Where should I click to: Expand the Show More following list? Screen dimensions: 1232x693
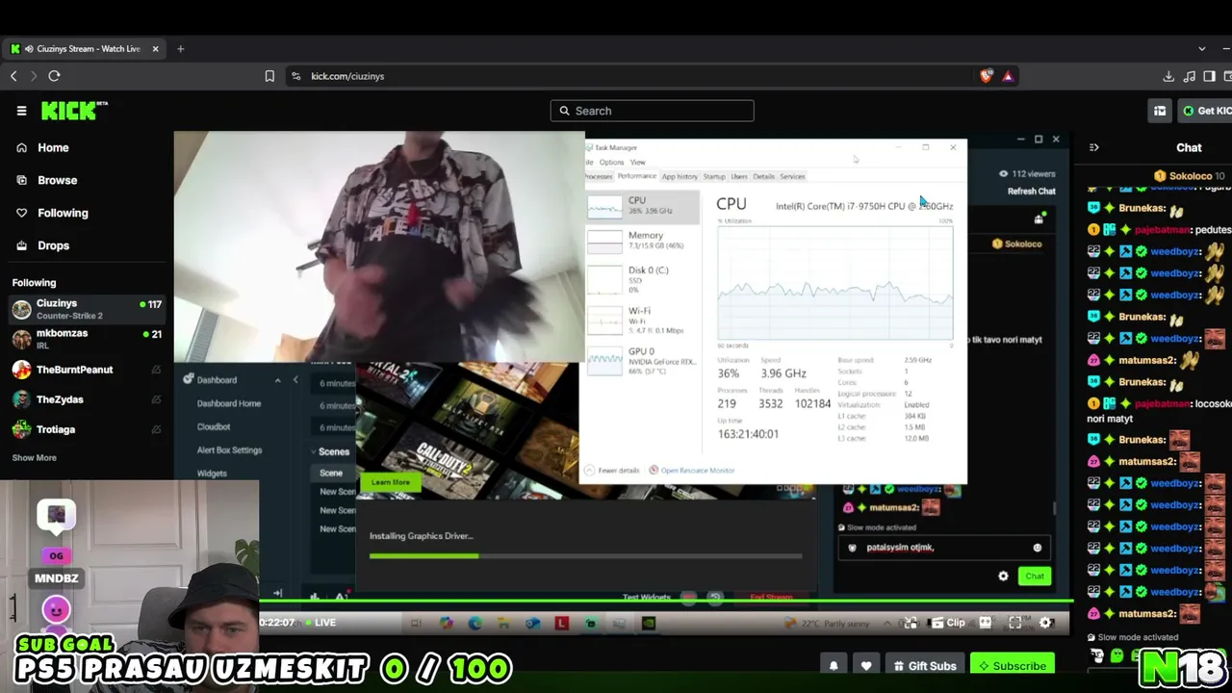click(x=34, y=457)
